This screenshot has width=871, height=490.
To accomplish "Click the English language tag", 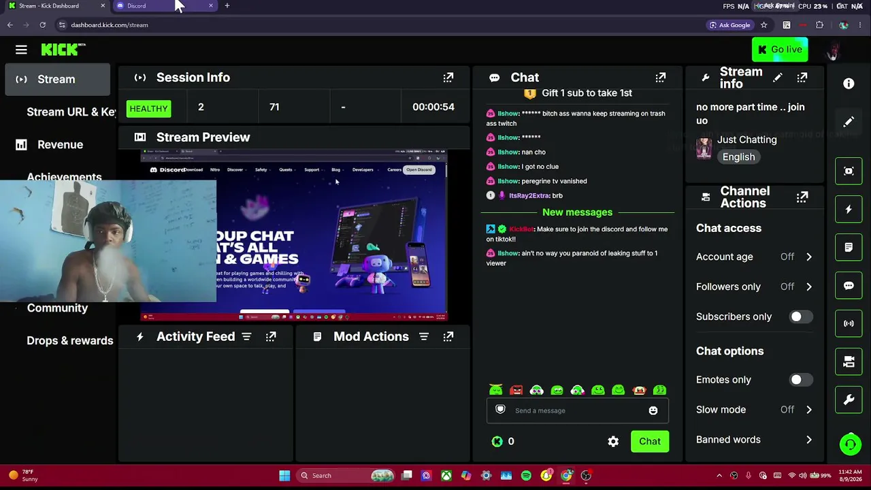I will click(738, 157).
